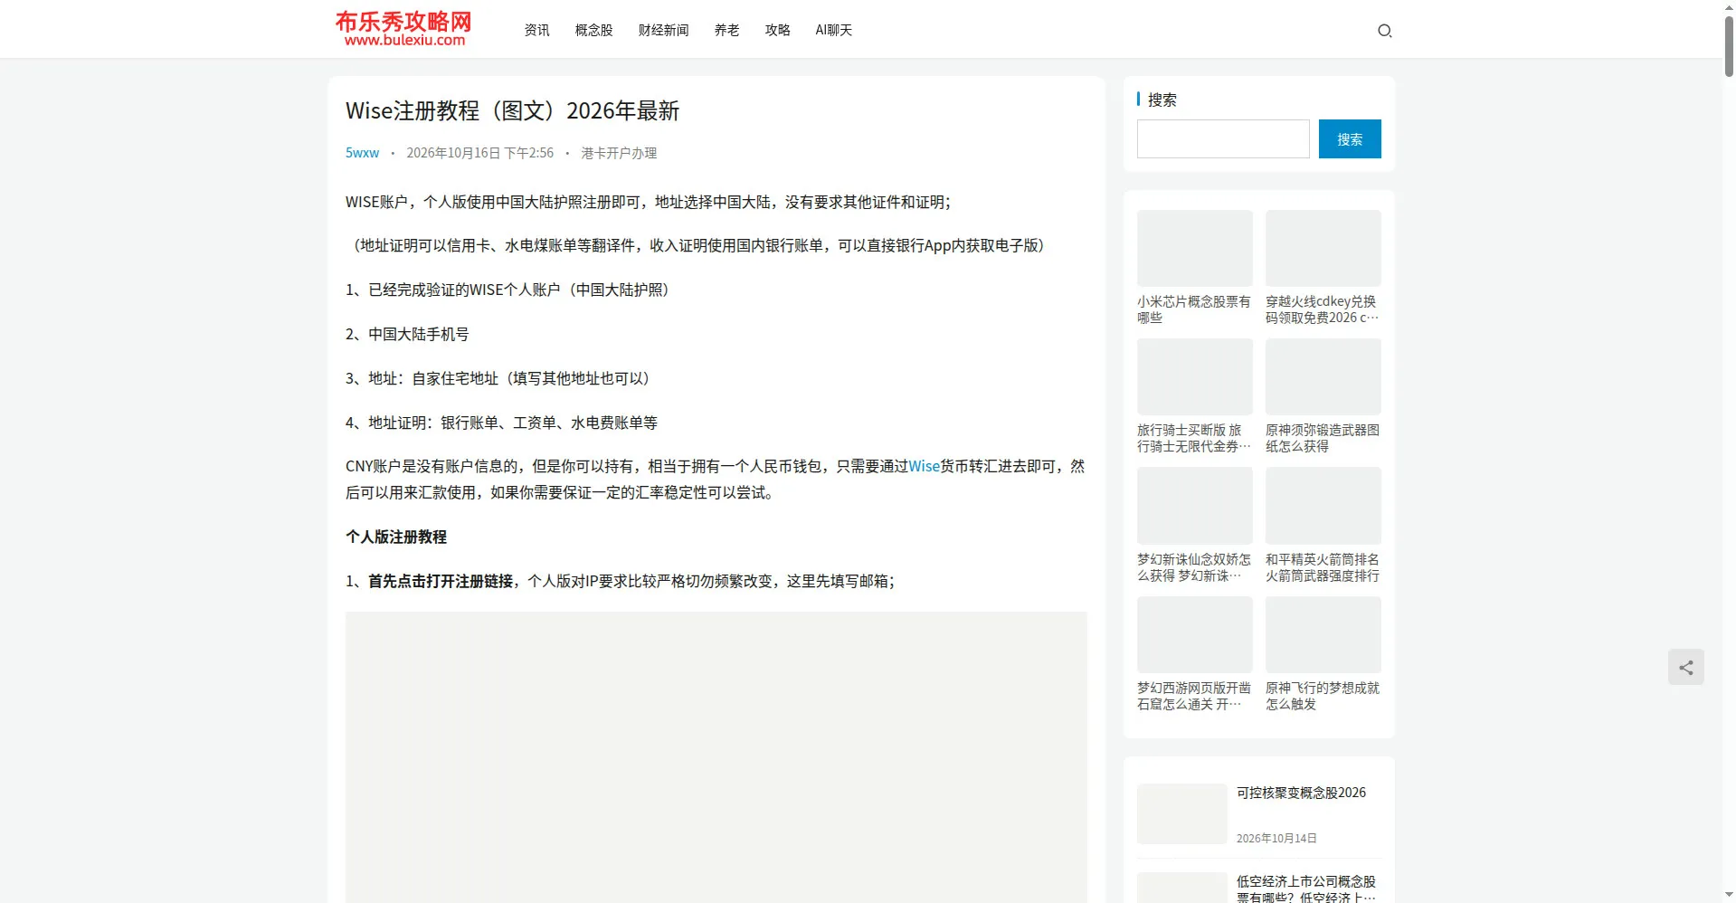Click the 布乐秀攻略网 site logo

click(403, 29)
